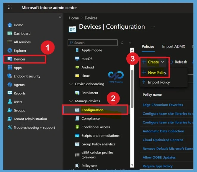Viewport: 197px width, 172px height.
Task: Click the submenu scrollbar down arrow
Action: (132, 165)
